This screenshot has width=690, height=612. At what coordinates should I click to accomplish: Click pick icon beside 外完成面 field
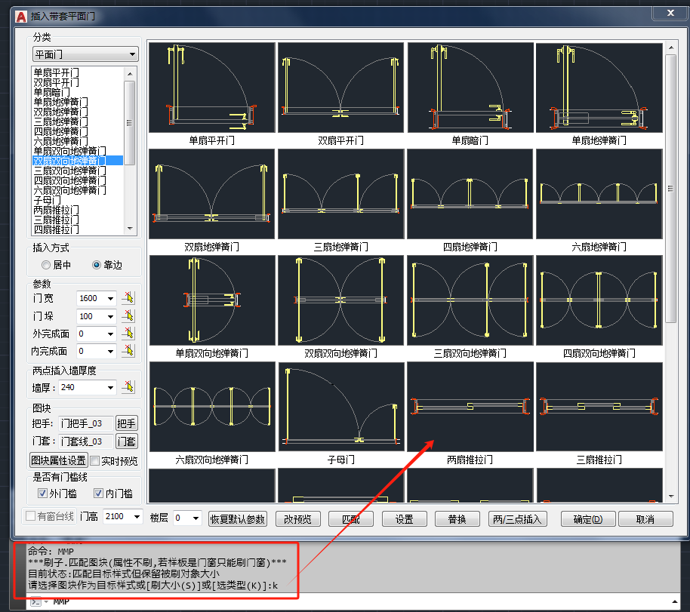[128, 334]
